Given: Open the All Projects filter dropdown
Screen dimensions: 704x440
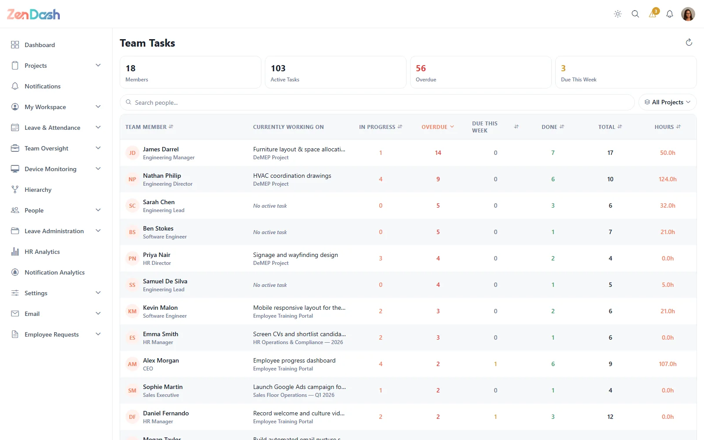Looking at the screenshot, I should [x=667, y=102].
